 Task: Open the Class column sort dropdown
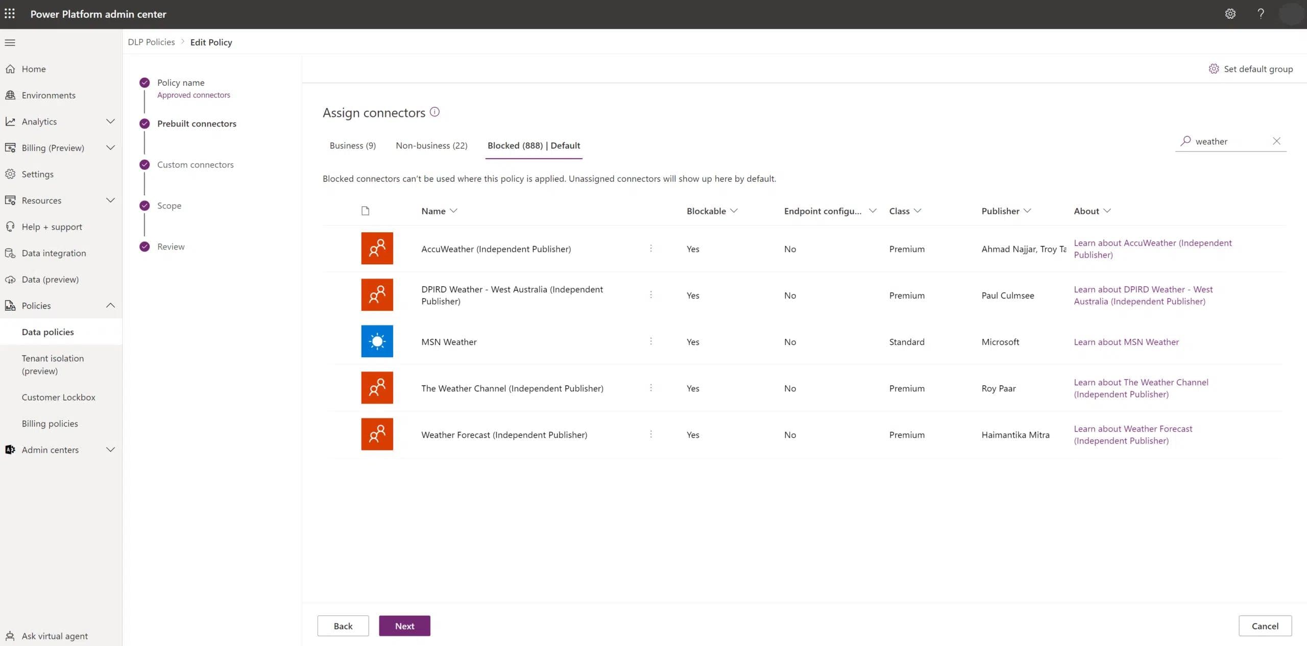[x=917, y=211]
